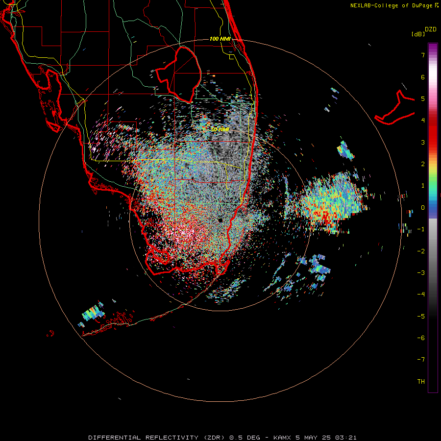Click the -2 value on the color scale

[421, 251]
